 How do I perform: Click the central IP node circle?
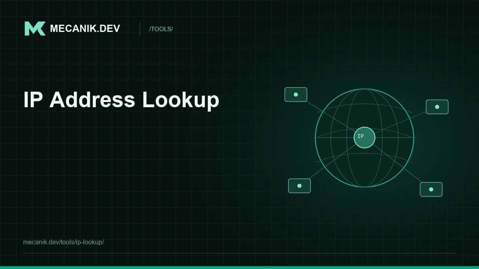click(364, 137)
